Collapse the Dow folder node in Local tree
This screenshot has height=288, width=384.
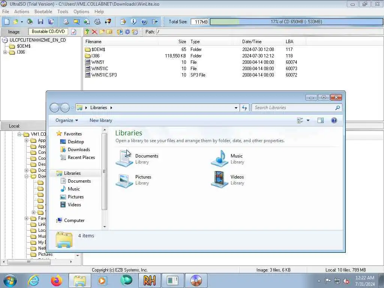pos(27,176)
